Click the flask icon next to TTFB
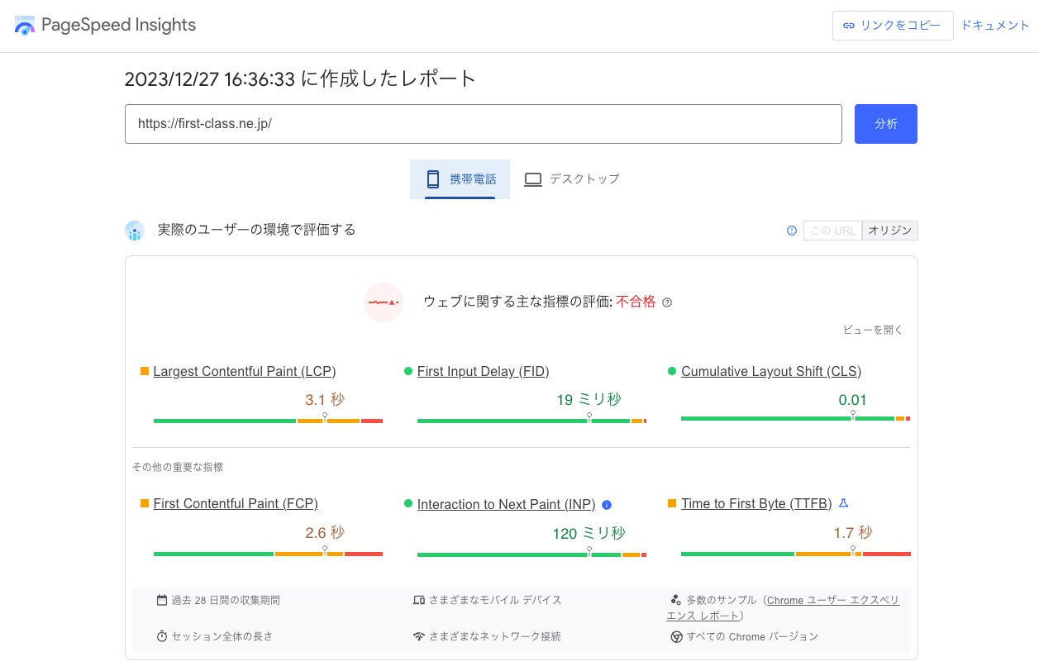 pyautogui.click(x=844, y=502)
